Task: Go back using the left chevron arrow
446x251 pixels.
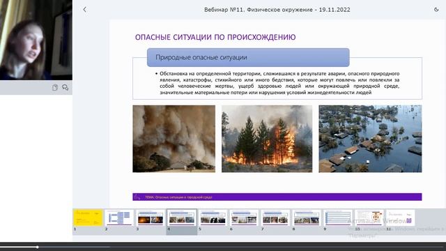Action: (x=84, y=9)
